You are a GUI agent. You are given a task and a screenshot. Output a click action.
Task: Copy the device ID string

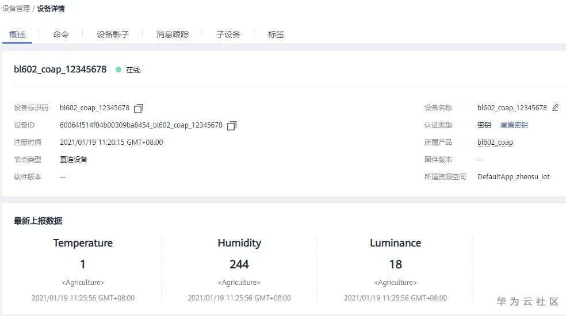pyautogui.click(x=232, y=125)
